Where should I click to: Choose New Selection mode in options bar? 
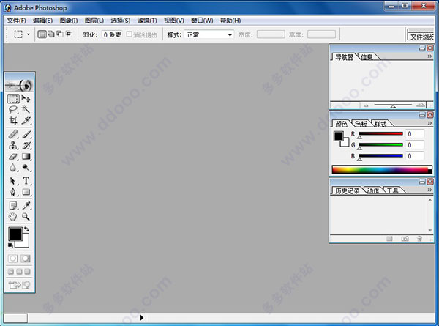point(42,34)
